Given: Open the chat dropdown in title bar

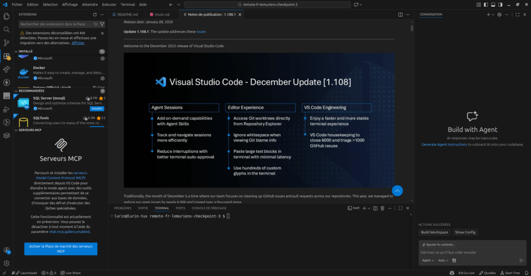Looking at the screenshot, I should 361,5.
